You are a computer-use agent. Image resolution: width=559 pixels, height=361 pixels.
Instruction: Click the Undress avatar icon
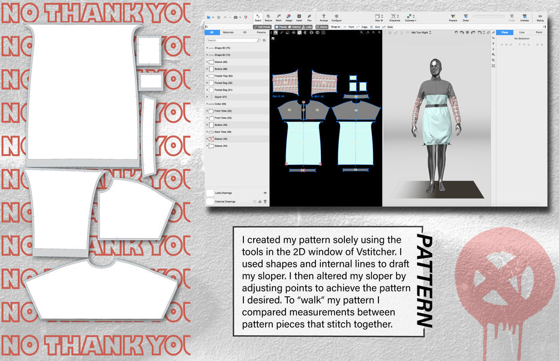(x=524, y=18)
